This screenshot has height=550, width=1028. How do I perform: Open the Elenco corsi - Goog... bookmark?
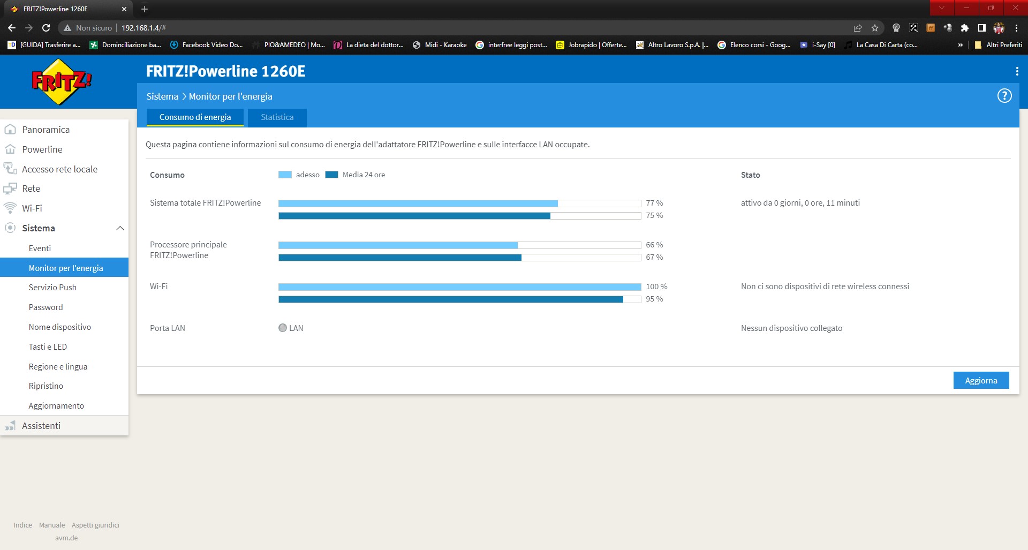click(x=754, y=45)
